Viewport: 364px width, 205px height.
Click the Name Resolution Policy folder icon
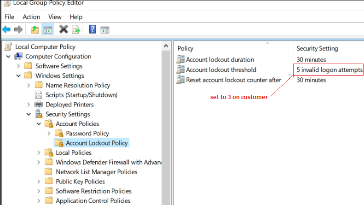(39, 85)
